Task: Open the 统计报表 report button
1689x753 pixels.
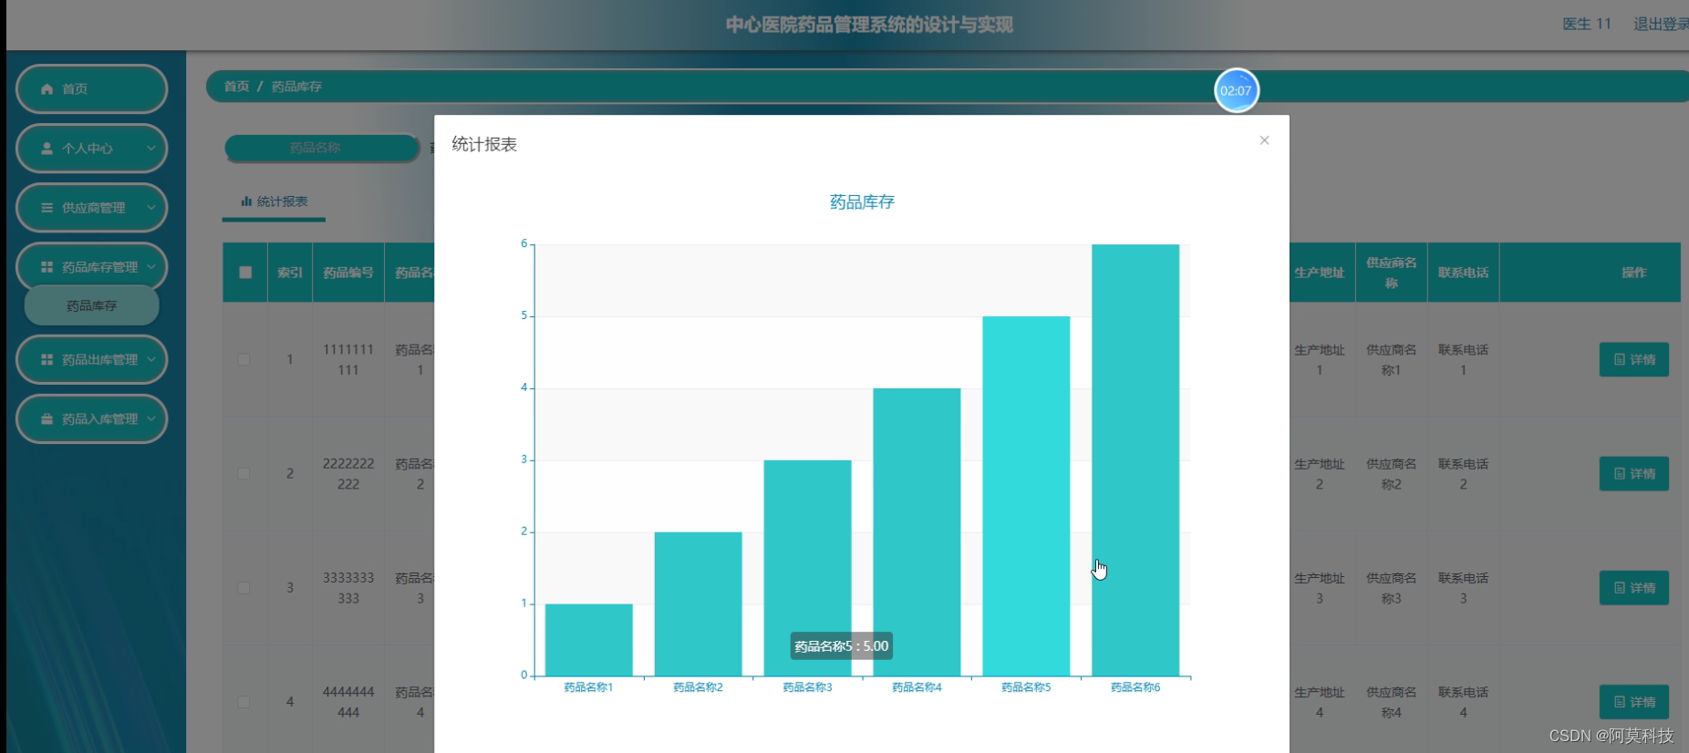Action: 274,202
